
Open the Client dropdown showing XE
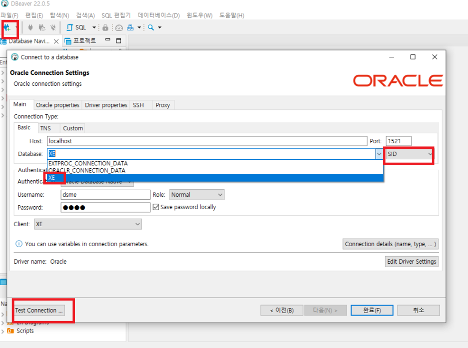[88, 224]
